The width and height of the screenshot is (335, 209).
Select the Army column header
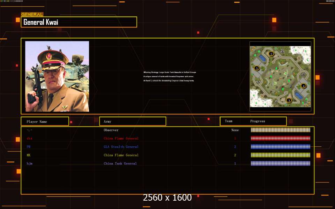(x=133, y=122)
